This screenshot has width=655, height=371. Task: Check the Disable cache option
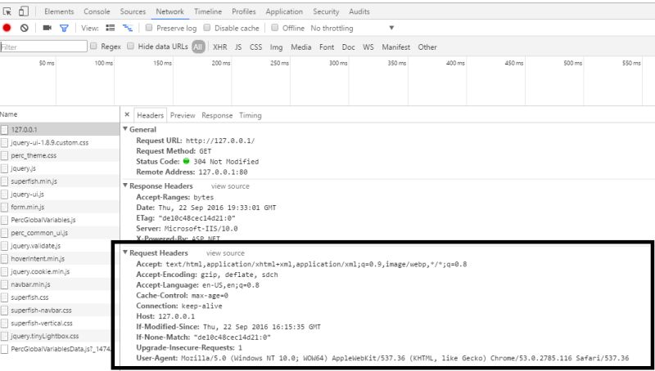[x=207, y=28]
